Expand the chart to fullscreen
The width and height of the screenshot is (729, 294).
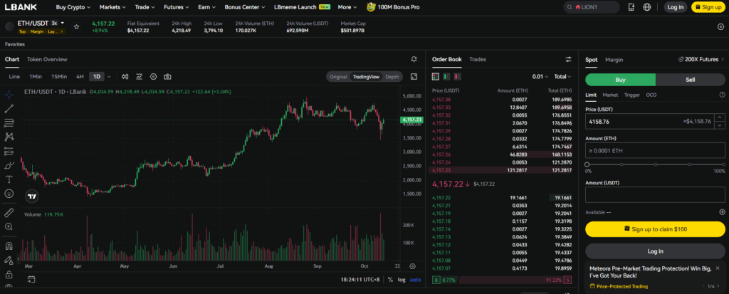[414, 76]
